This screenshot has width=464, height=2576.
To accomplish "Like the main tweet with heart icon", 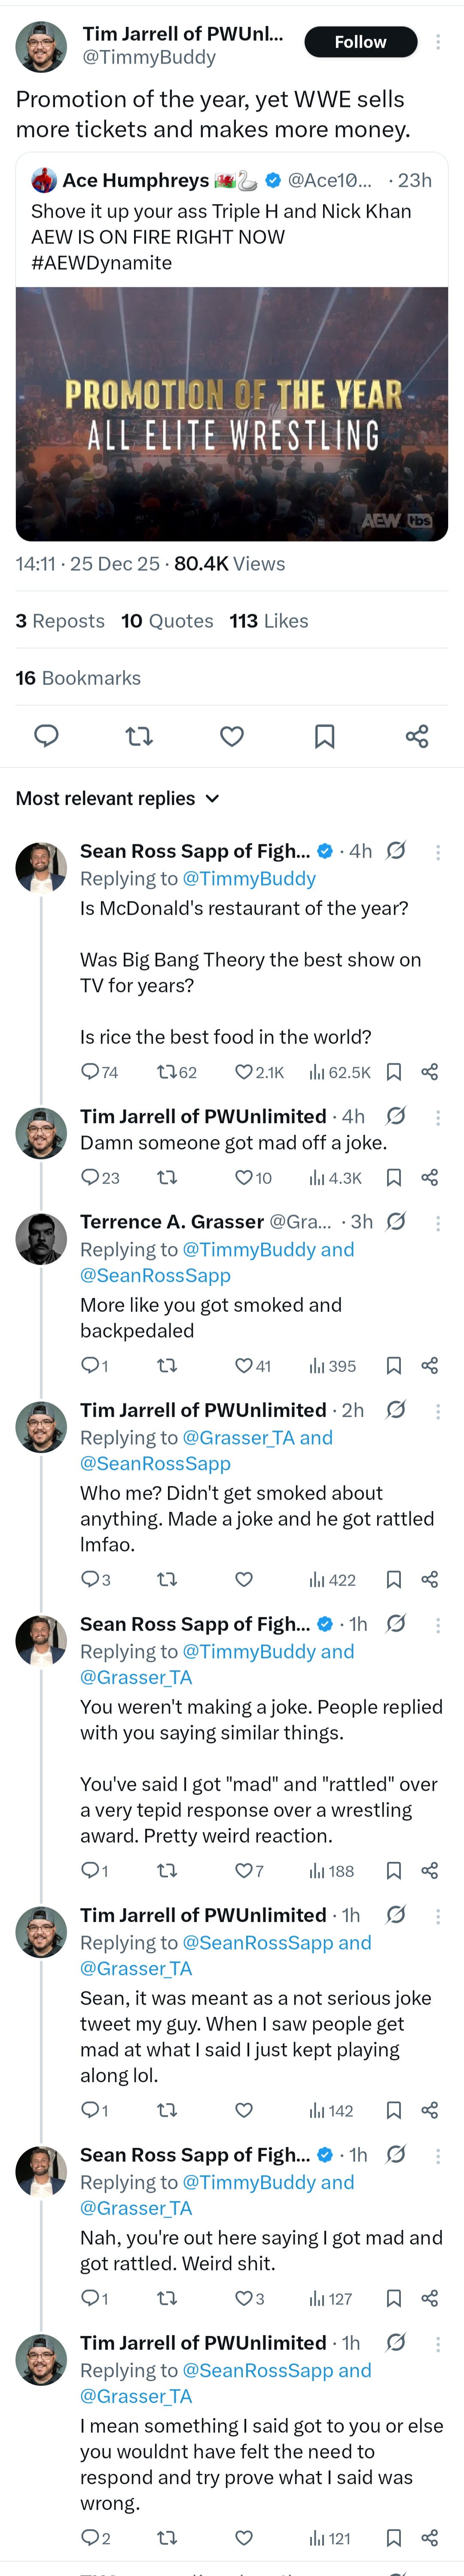I will [x=232, y=736].
